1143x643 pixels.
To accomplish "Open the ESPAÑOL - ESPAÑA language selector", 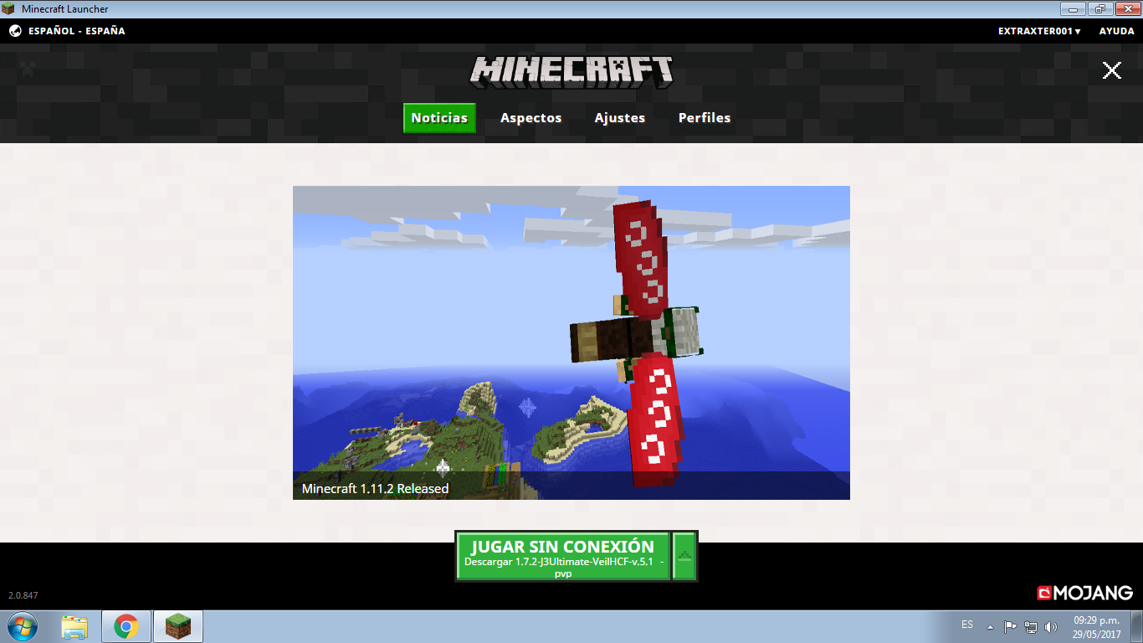I will tap(76, 31).
